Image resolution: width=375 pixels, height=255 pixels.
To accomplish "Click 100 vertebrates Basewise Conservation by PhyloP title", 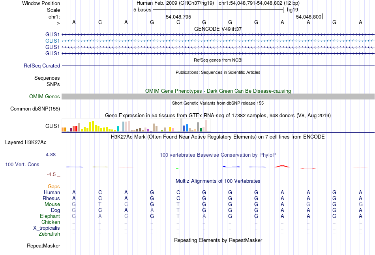I will click(218, 155).
